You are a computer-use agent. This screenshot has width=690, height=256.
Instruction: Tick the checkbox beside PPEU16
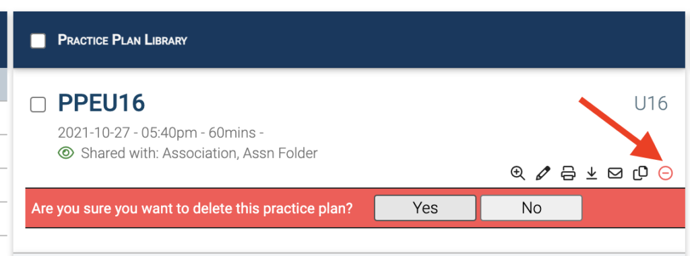pyautogui.click(x=38, y=105)
